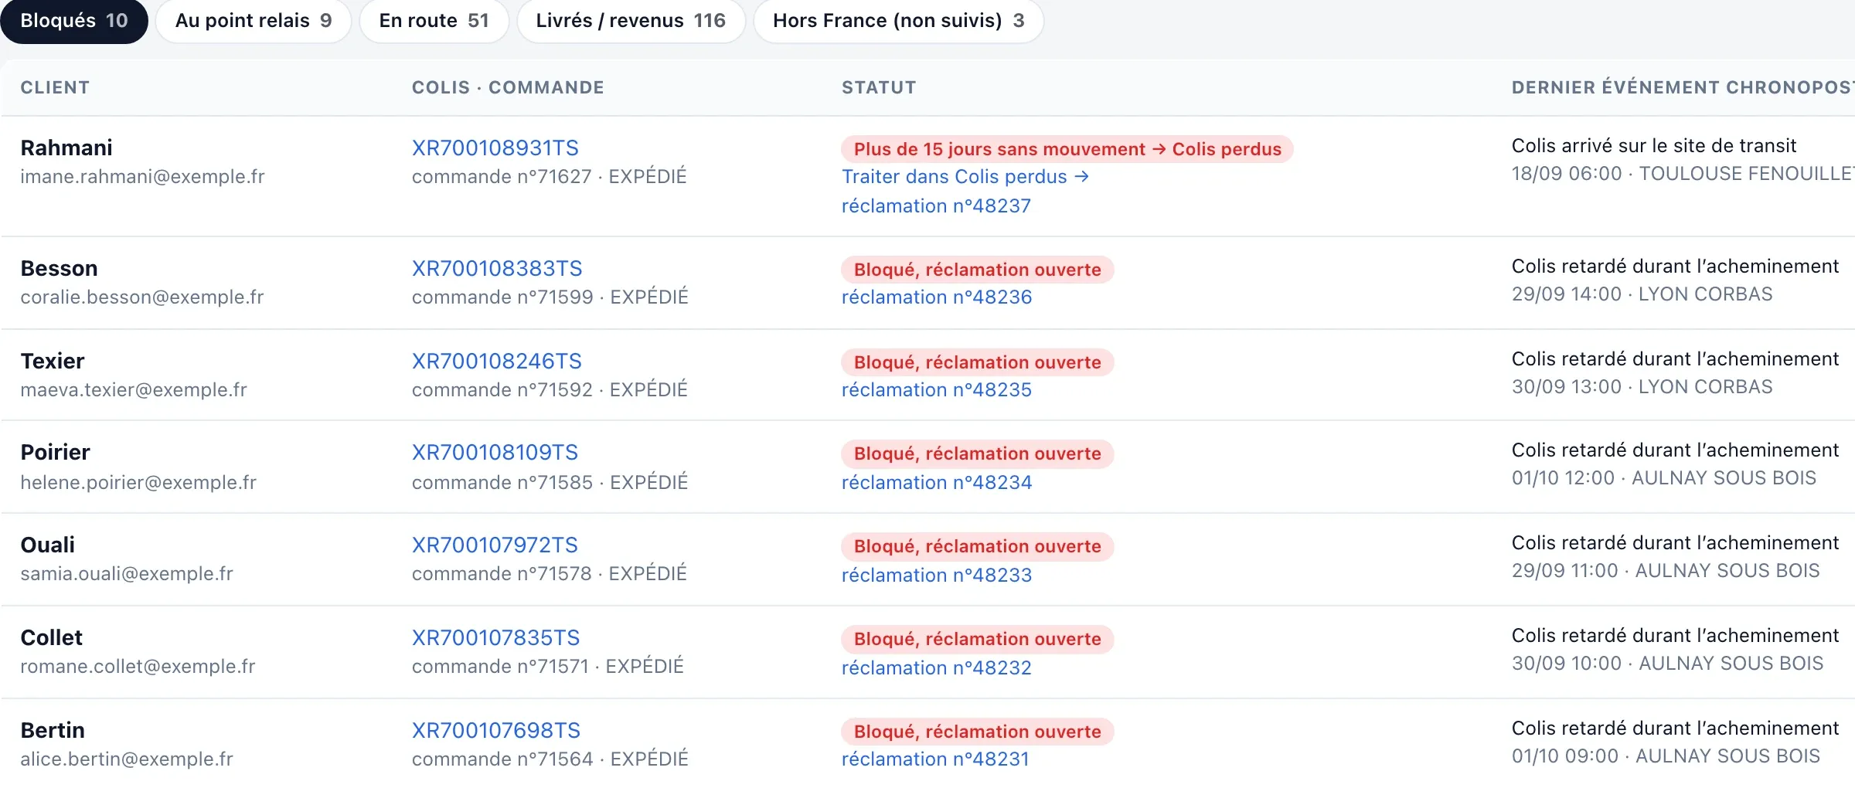Click the text Colis arrivé sur le site de transit
1855x788 pixels.
pos(1654,146)
